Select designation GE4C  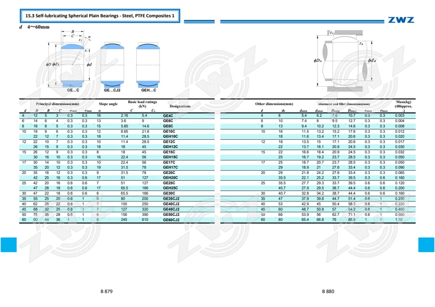point(168,116)
